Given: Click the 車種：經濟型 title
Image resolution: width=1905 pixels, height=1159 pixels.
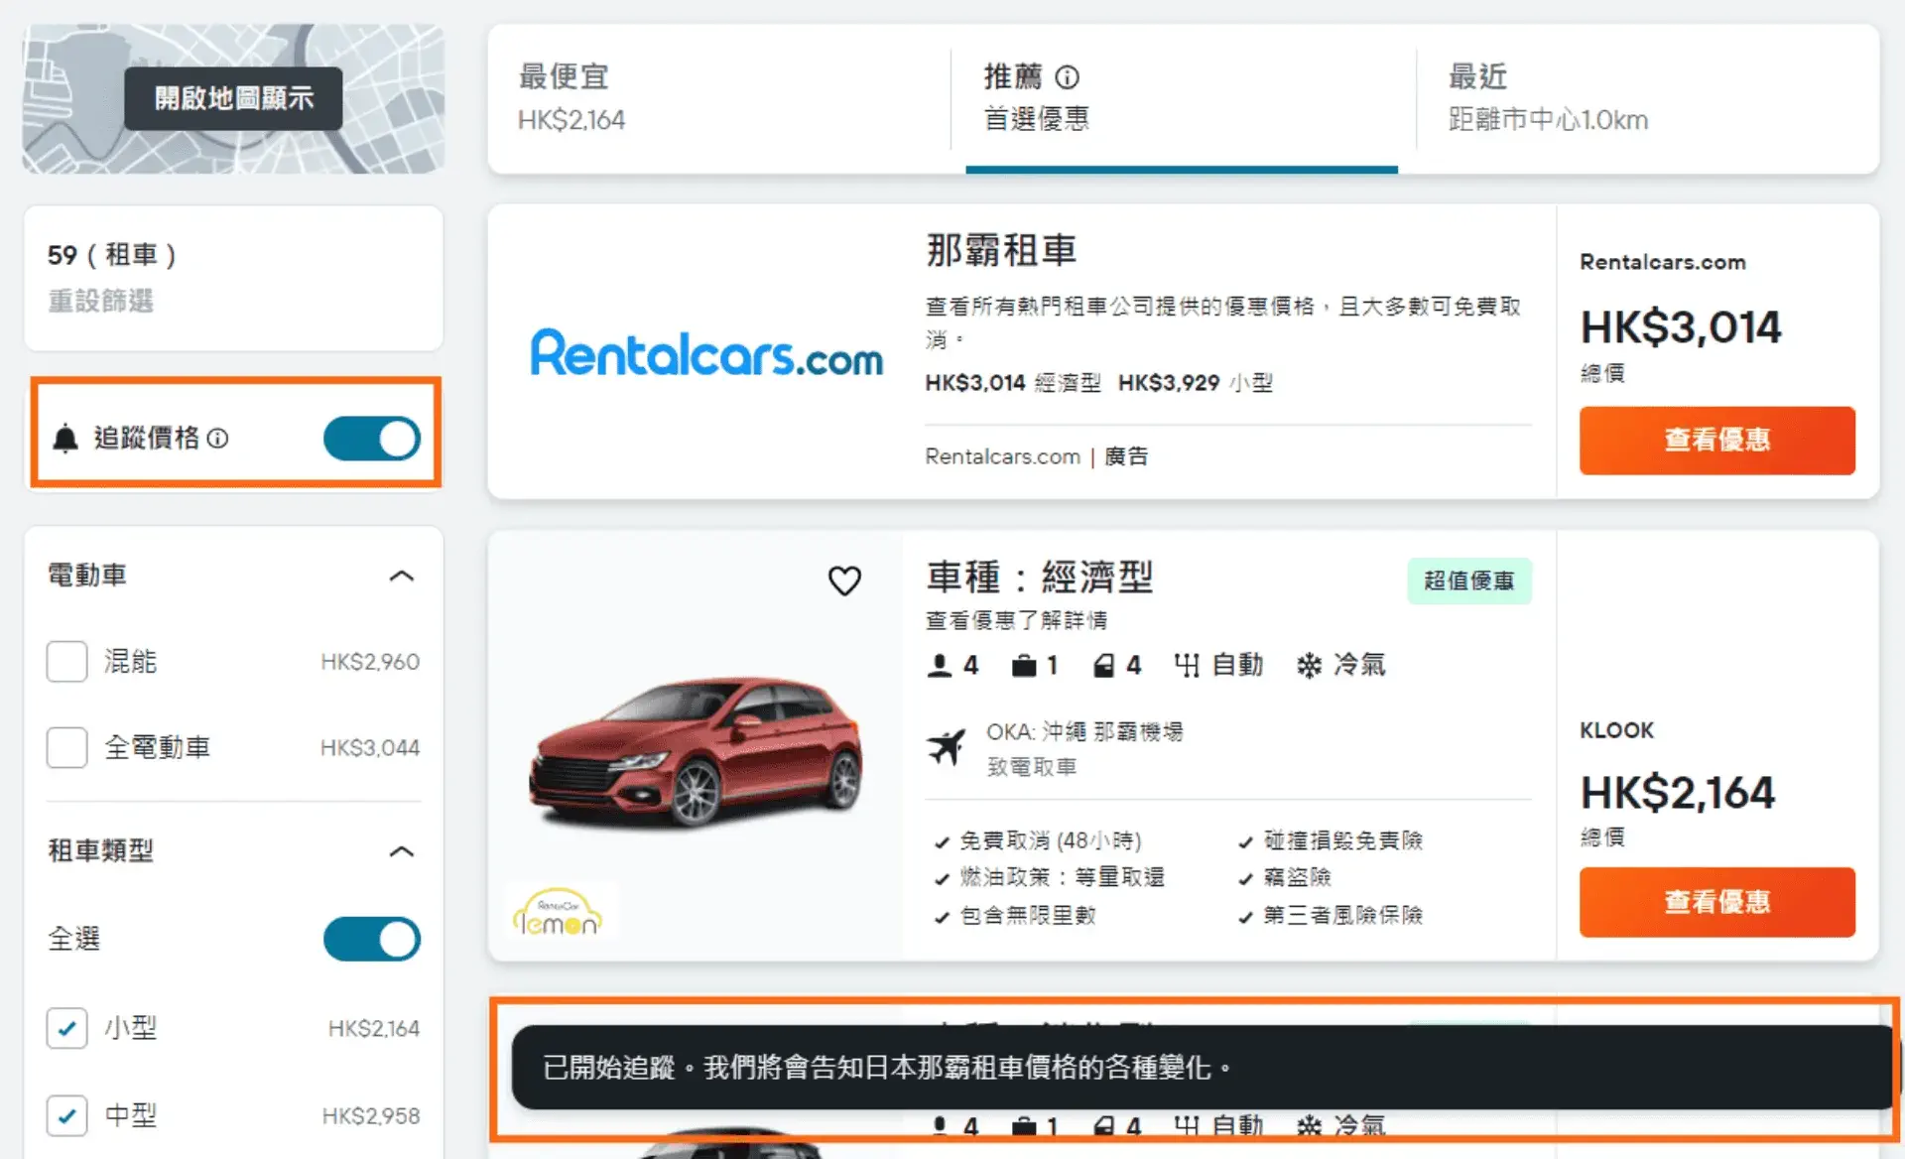Looking at the screenshot, I should (x=1040, y=577).
